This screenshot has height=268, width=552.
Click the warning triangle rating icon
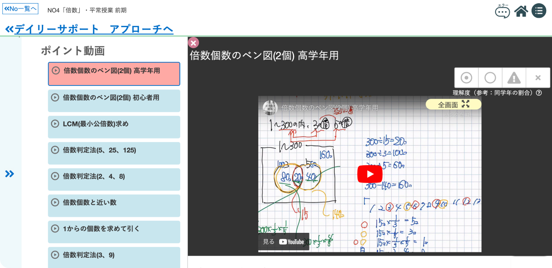(x=514, y=78)
